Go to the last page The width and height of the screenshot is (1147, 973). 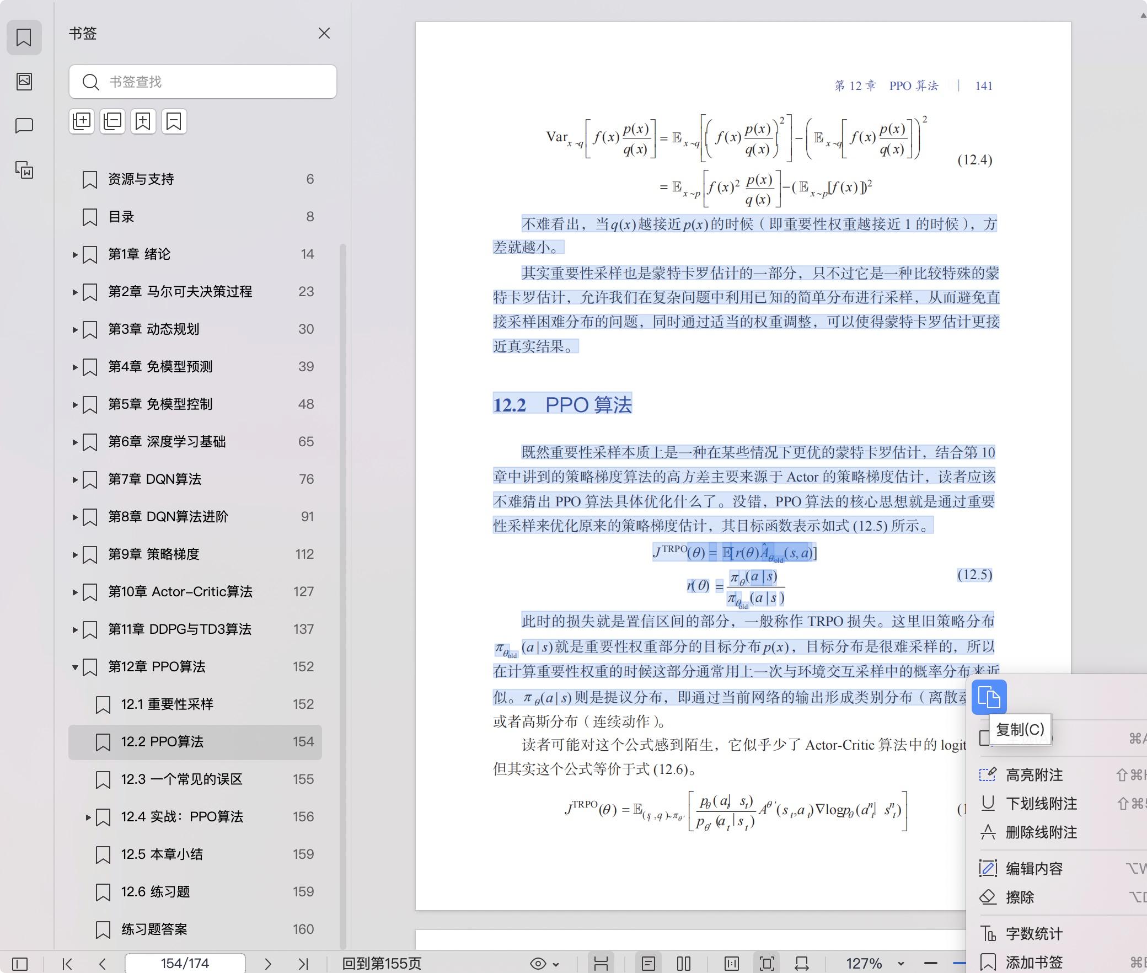(x=303, y=964)
